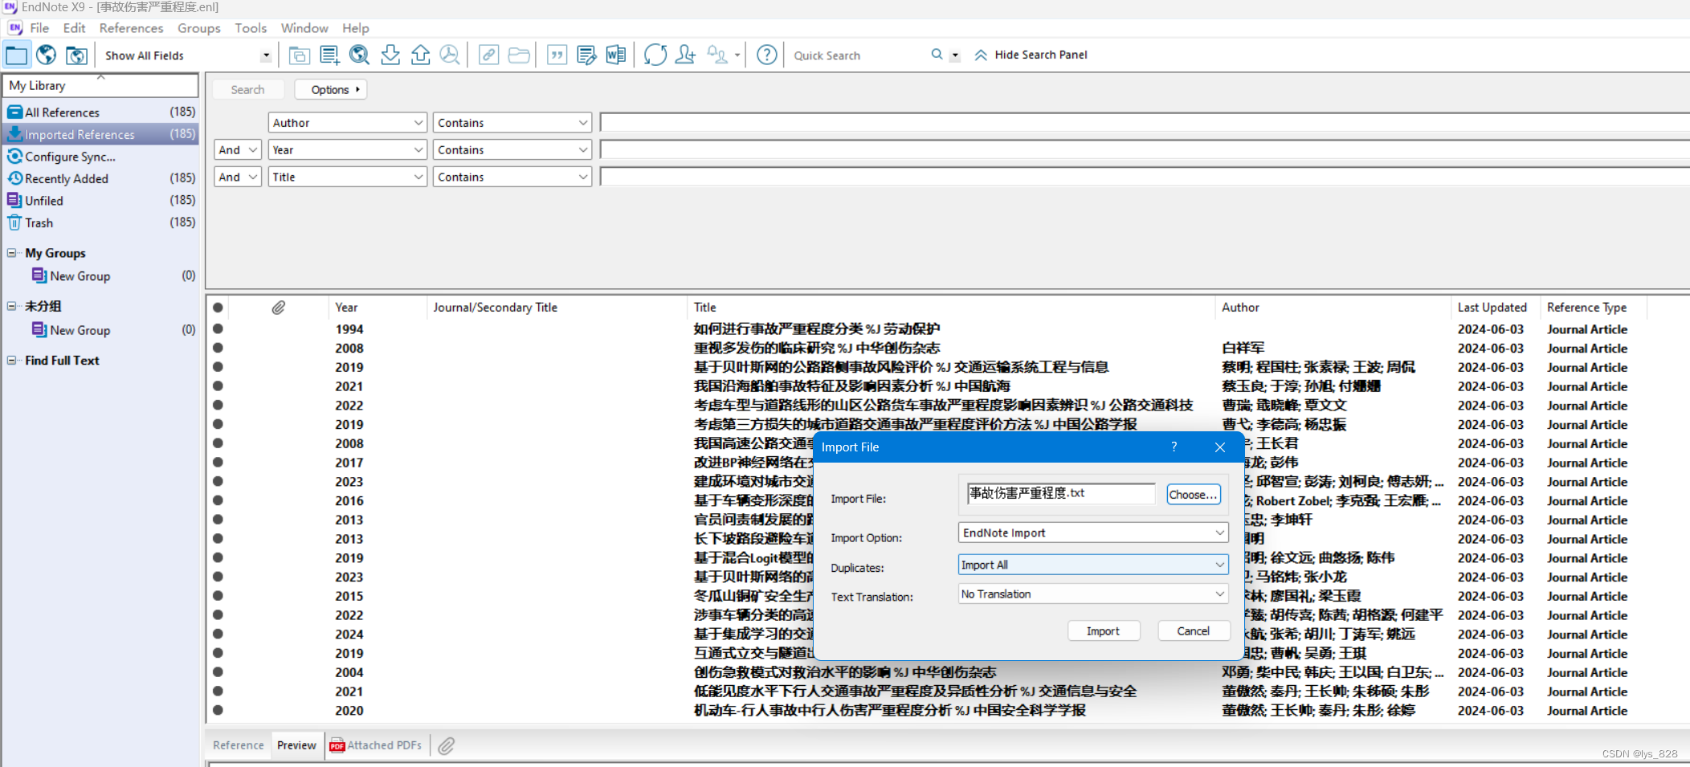Click the EndNote icon in the menu bar
Viewport: 1690px width, 767px height.
coord(15,28)
